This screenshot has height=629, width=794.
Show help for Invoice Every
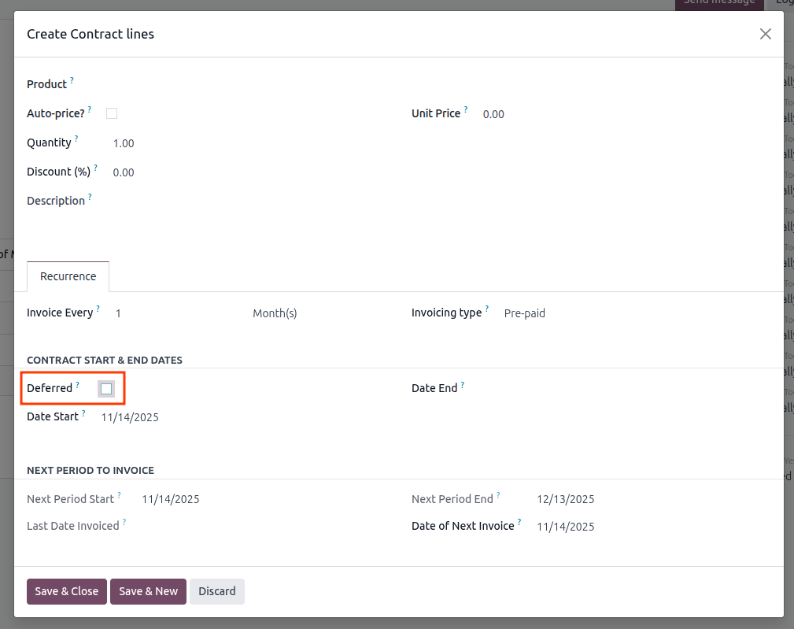click(98, 309)
